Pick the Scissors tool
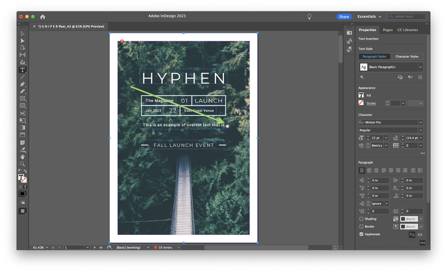The image size is (447, 272). coord(23,113)
